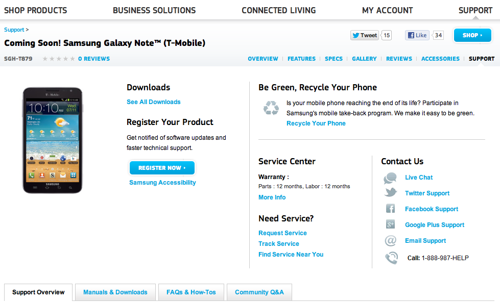Open Business Solutions in top menu
Screen dimensions: 500x302
pyautogui.click(x=154, y=10)
